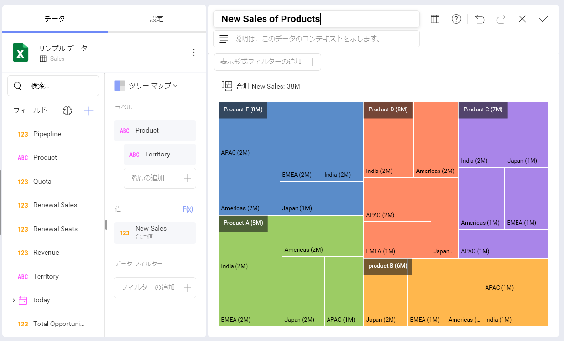This screenshot has height=341, width=564.
Task: Click the today calendar icon
Action: (x=23, y=300)
